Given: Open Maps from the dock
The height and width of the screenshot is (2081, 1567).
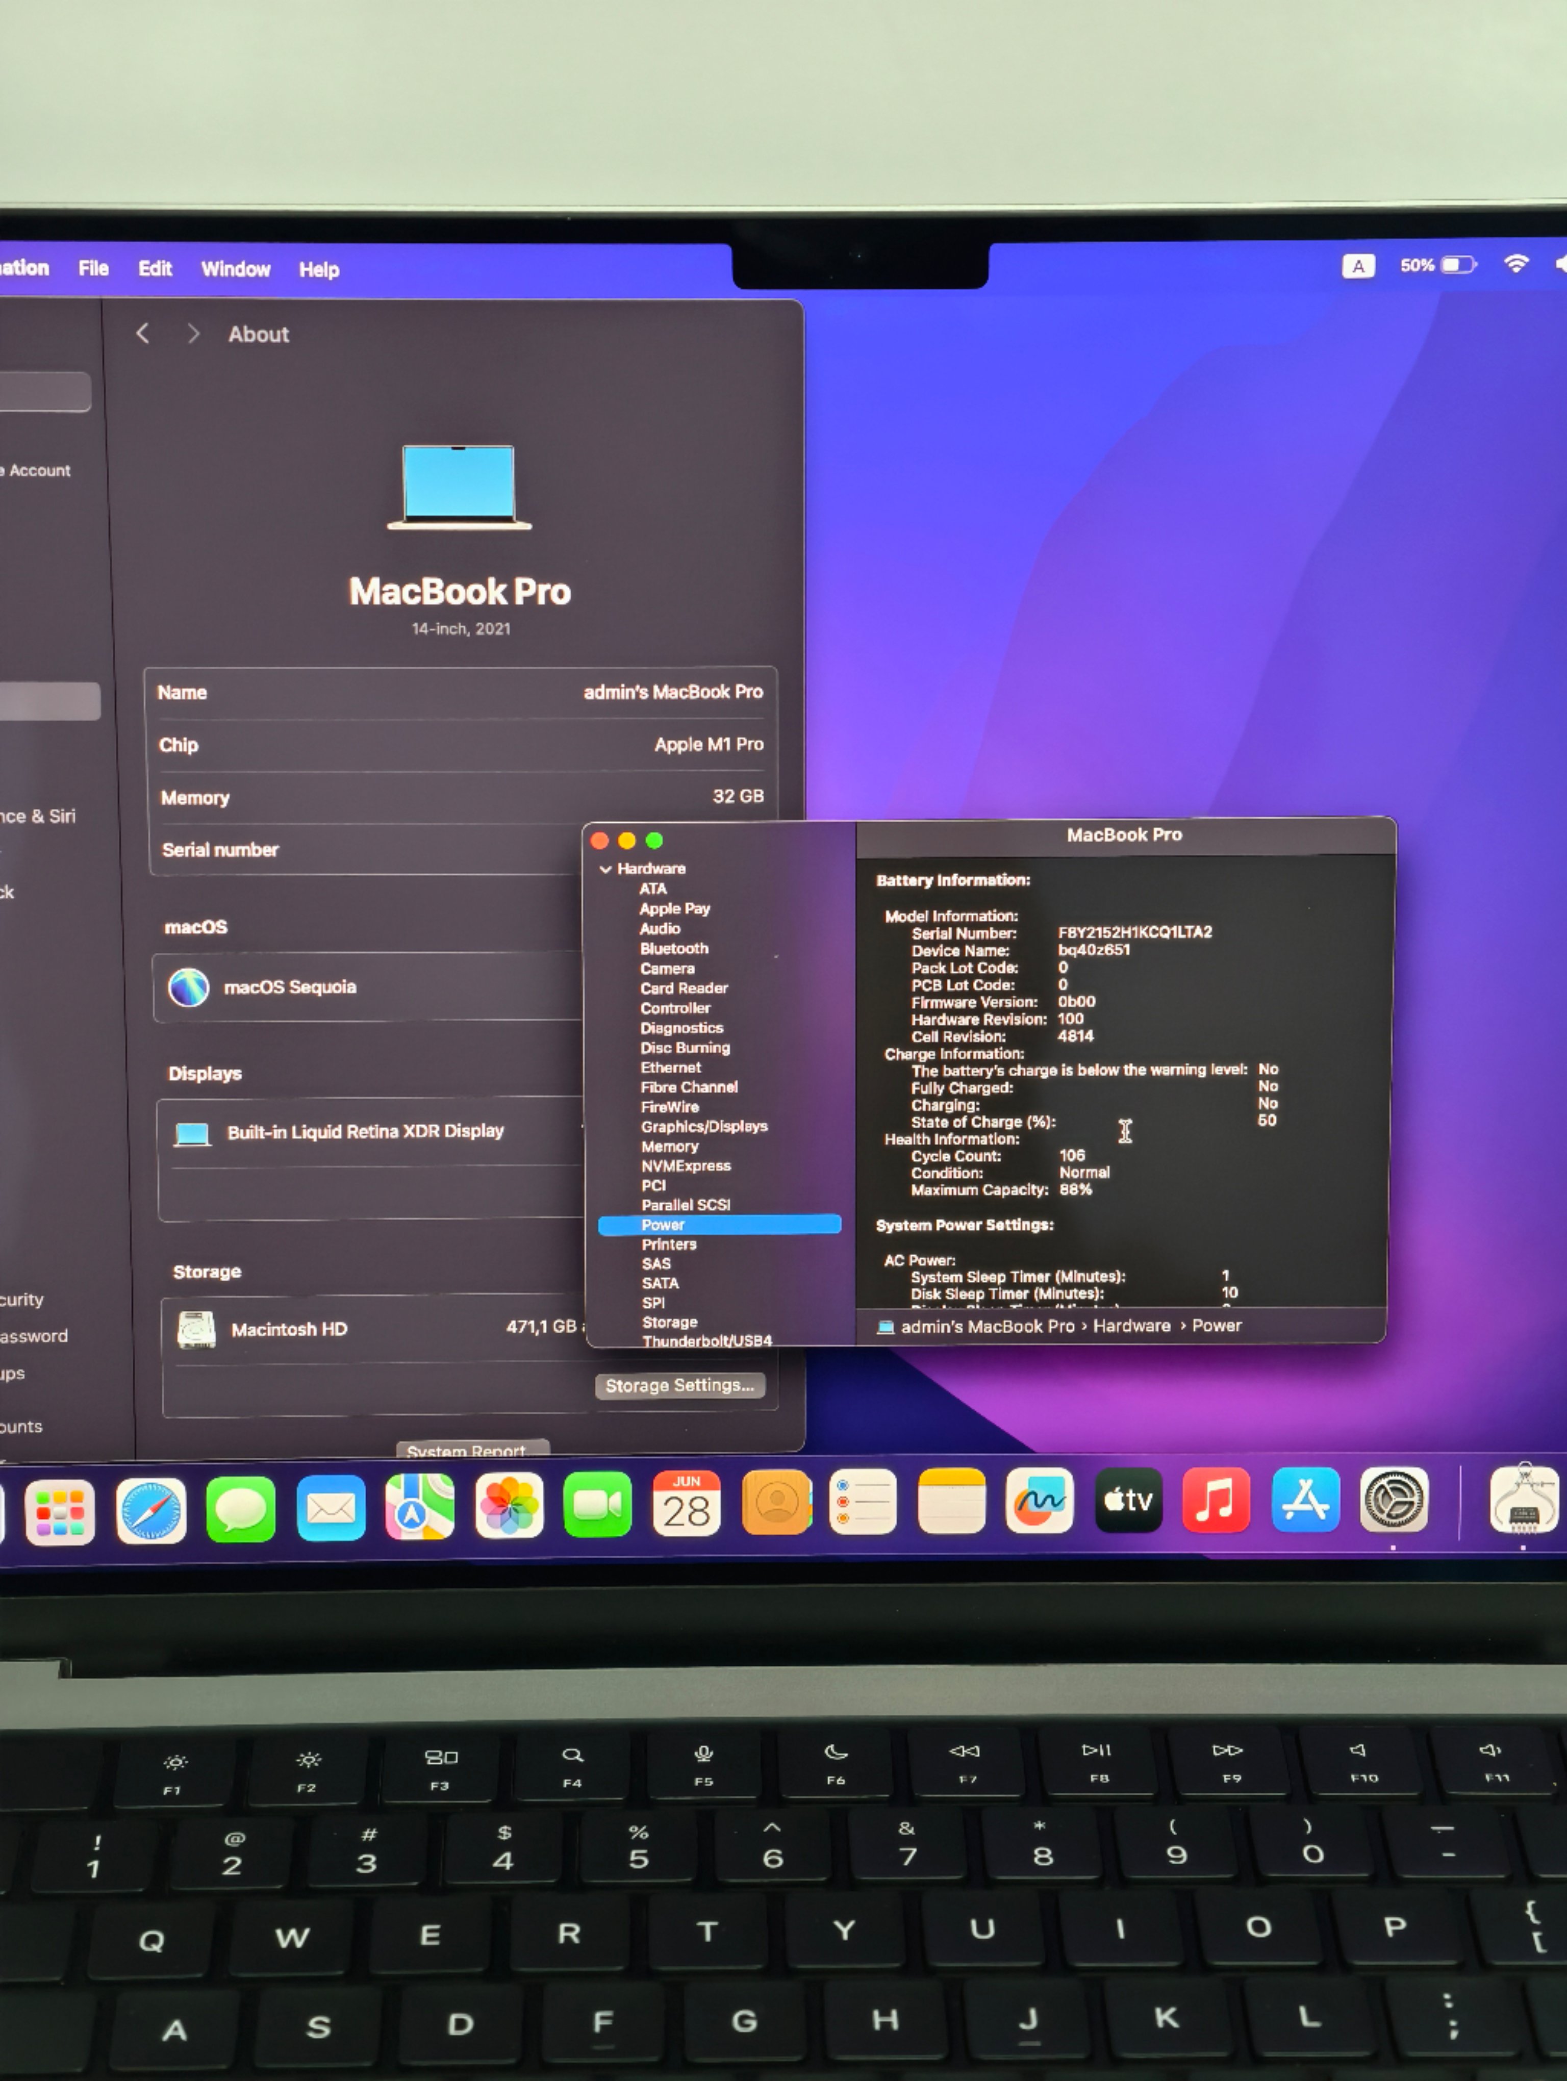Looking at the screenshot, I should click(x=419, y=1507).
